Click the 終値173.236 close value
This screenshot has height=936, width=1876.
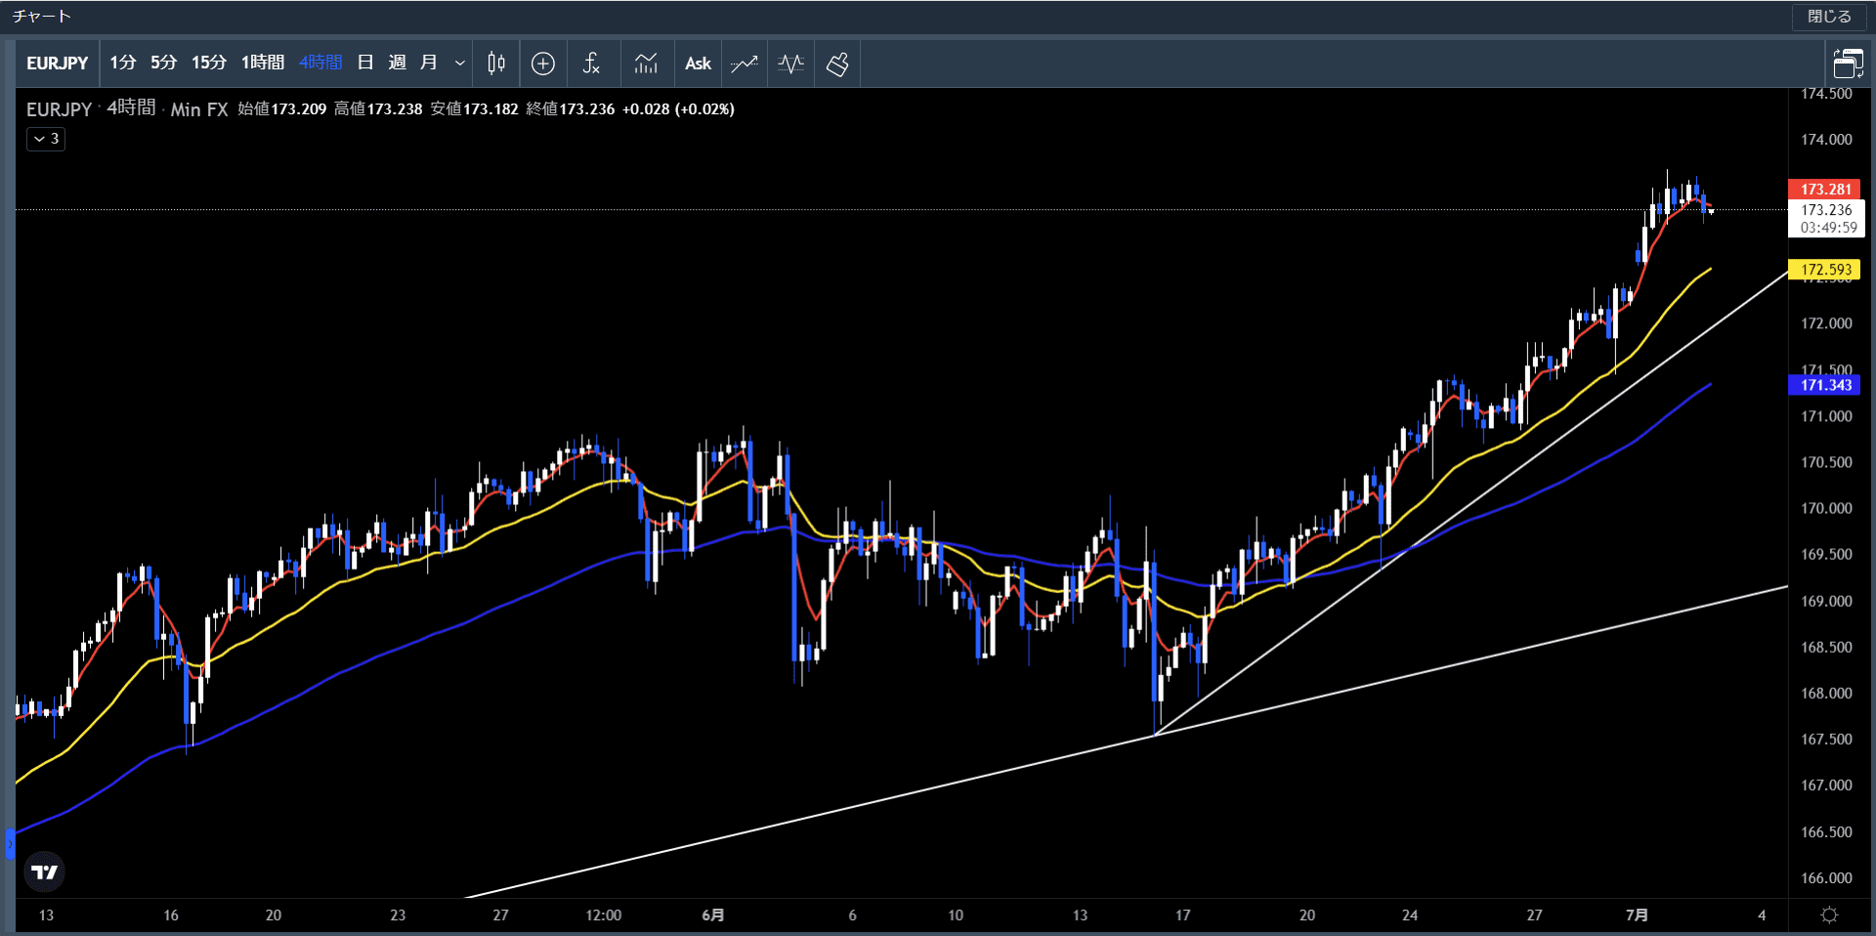point(571,109)
